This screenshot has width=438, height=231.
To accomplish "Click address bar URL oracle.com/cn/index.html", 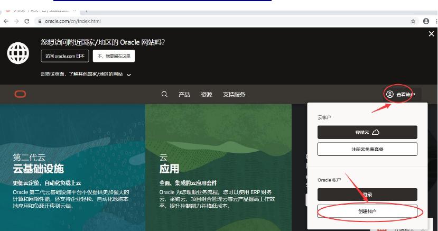I will (72, 21).
